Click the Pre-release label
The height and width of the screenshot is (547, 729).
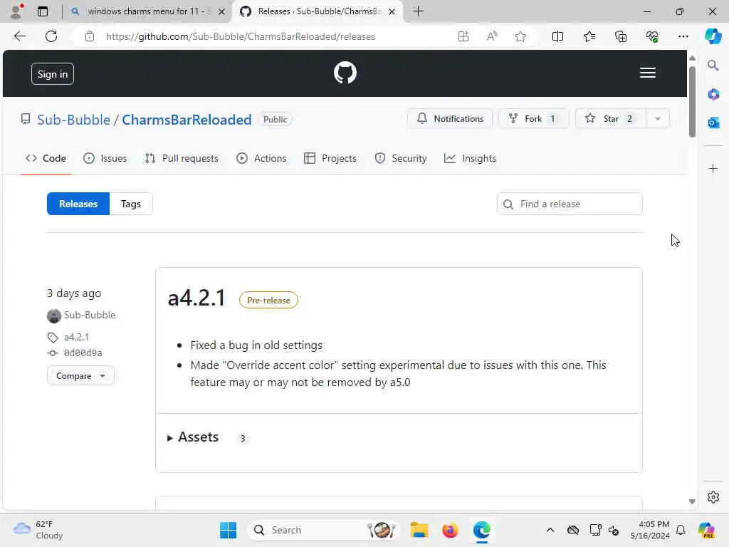tap(268, 301)
